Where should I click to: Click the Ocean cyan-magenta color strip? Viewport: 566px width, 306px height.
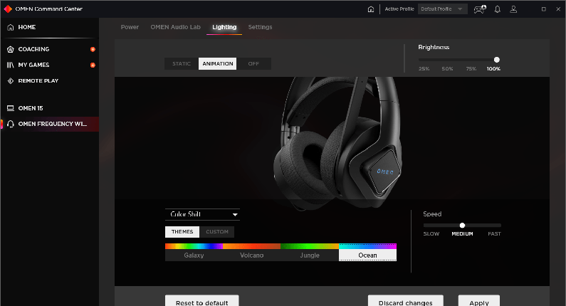(367, 246)
